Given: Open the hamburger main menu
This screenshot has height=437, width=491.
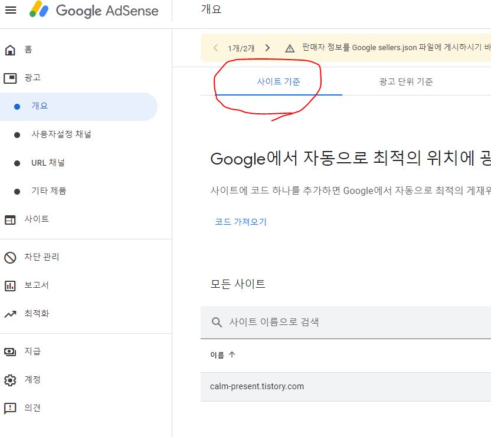Looking at the screenshot, I should coord(11,10).
